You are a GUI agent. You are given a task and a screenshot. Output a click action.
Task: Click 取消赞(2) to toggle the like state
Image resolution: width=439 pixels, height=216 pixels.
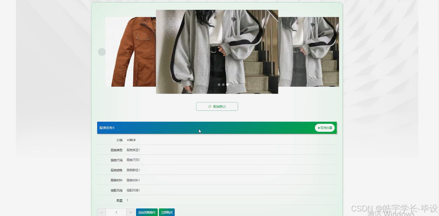[x=217, y=106]
